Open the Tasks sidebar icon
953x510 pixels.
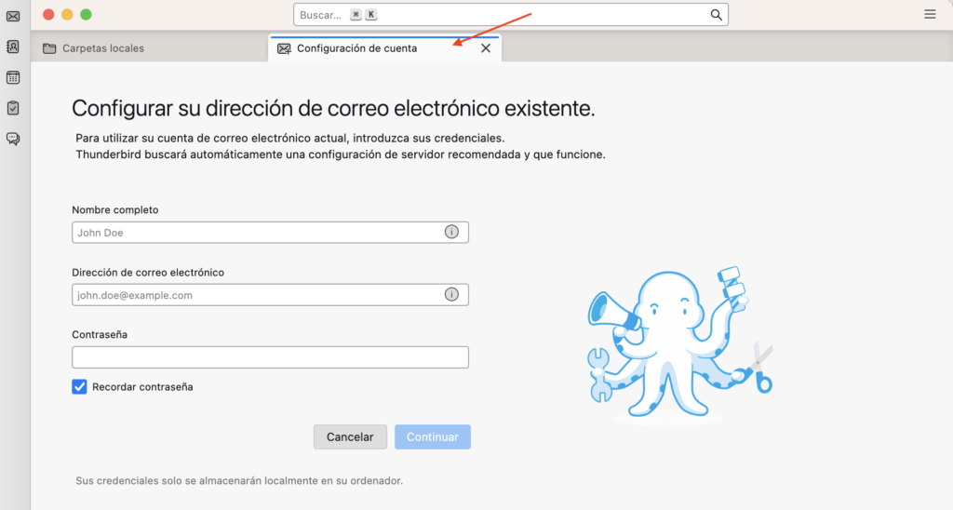[13, 108]
